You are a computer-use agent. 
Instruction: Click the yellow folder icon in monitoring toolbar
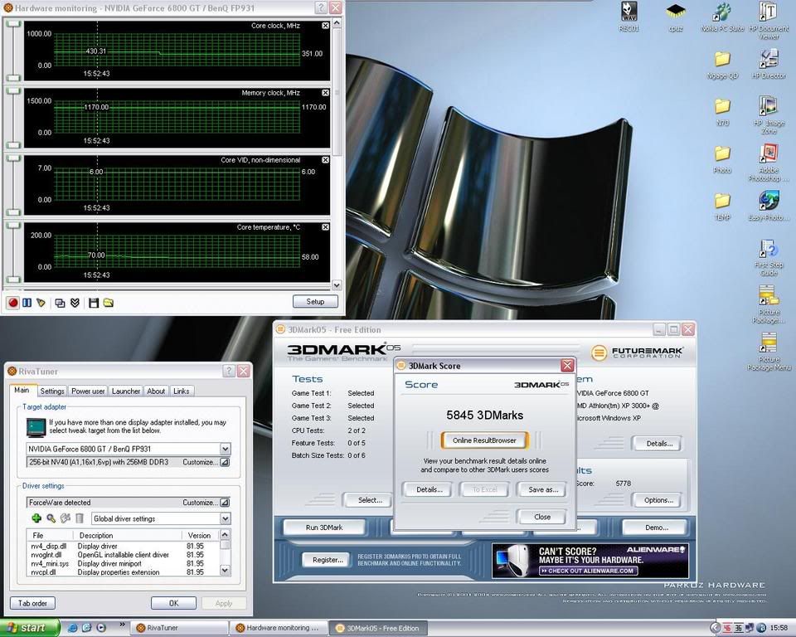(109, 303)
